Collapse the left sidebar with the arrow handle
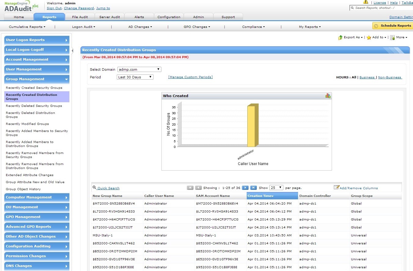 point(72,51)
